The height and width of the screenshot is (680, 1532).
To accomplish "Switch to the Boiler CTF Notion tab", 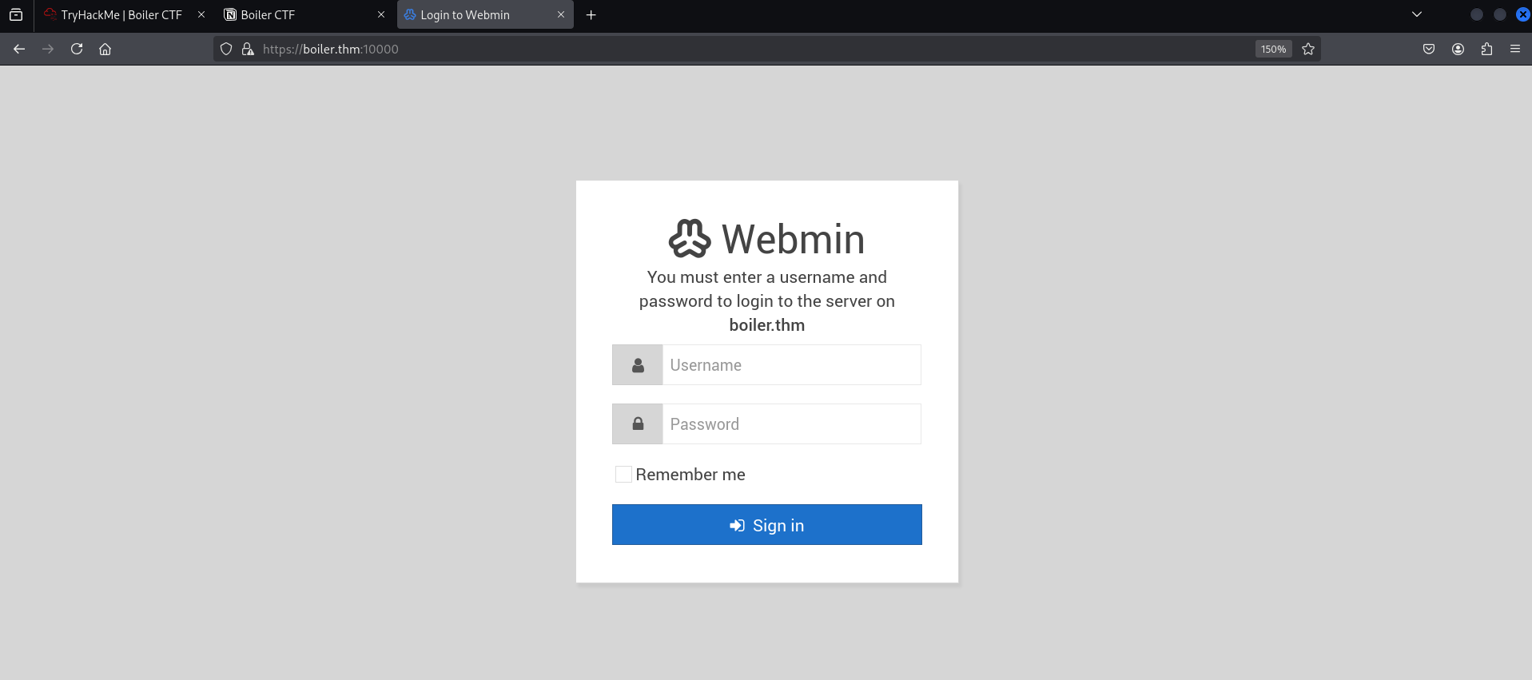I will [296, 14].
